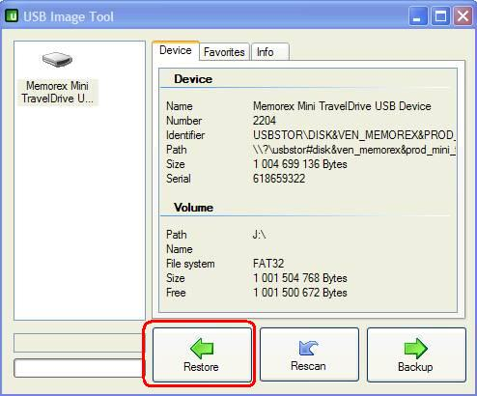Click free space 1 001 500 672 Bytes
The height and width of the screenshot is (396, 477).
300,293
